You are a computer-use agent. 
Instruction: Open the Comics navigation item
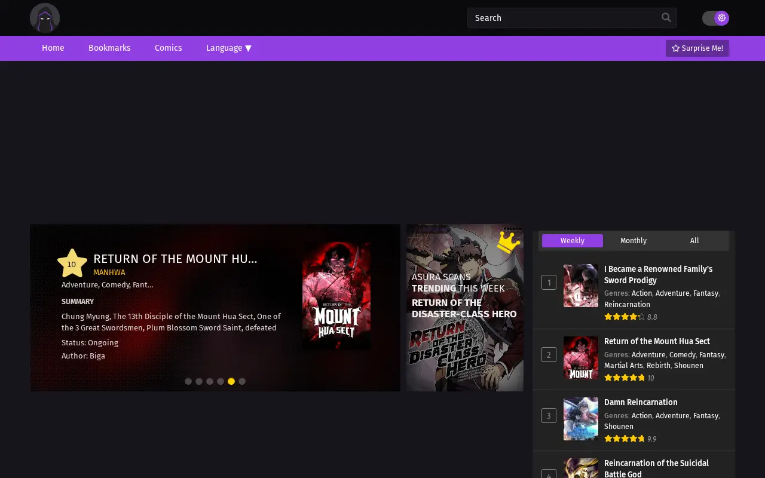click(x=168, y=48)
